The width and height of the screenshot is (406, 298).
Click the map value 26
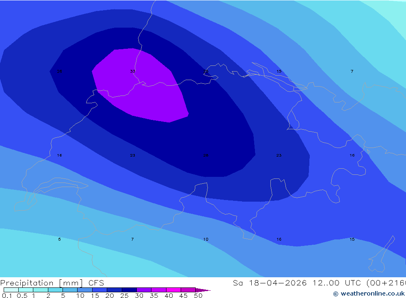tap(59, 71)
